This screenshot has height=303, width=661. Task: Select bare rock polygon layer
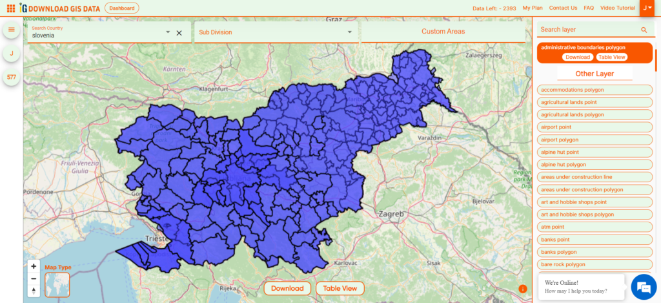coord(595,265)
